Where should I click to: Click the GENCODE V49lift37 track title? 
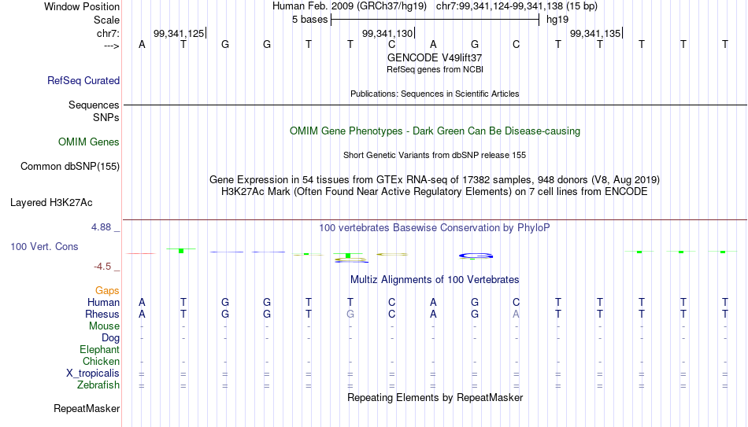(435, 57)
